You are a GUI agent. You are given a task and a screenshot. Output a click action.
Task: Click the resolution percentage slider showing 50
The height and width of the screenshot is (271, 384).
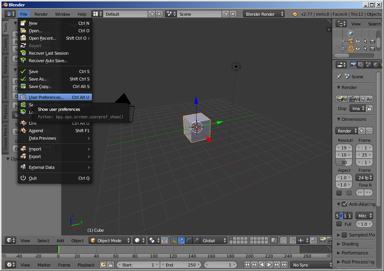344,162
